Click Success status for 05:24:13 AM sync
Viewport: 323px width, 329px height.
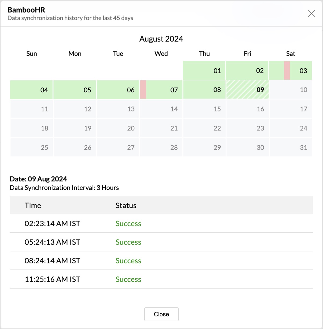[x=128, y=242]
